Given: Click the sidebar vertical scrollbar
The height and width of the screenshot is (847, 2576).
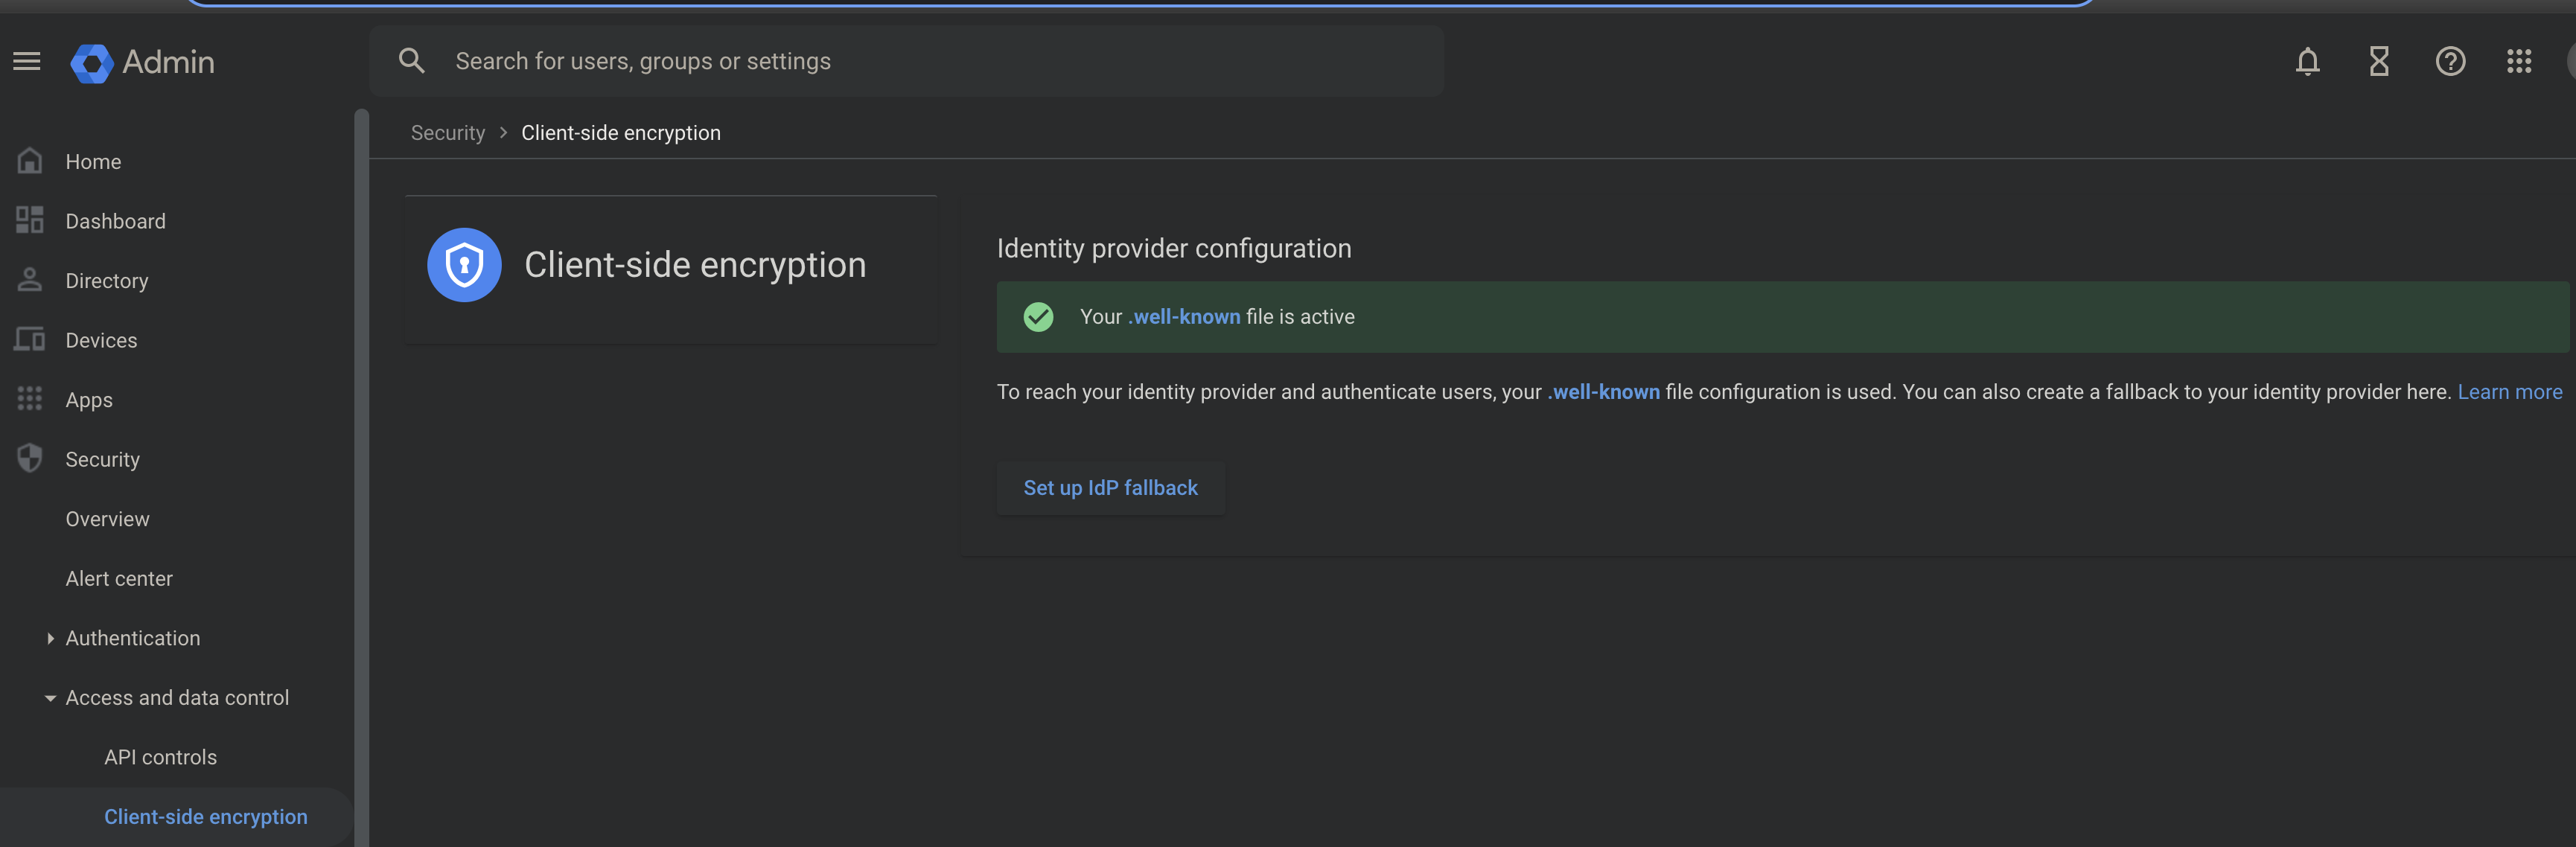Looking at the screenshot, I should (361, 478).
